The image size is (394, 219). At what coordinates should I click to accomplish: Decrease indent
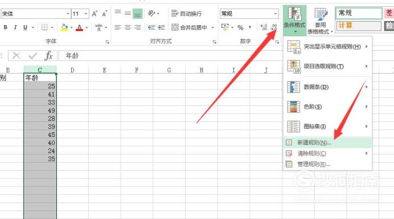point(151,27)
